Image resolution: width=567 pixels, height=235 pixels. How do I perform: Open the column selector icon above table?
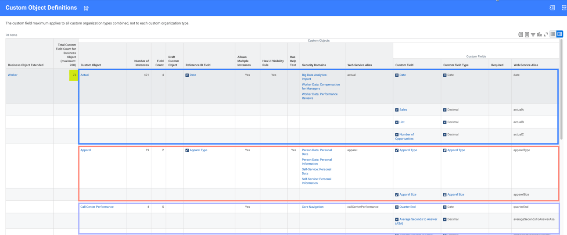527,35
